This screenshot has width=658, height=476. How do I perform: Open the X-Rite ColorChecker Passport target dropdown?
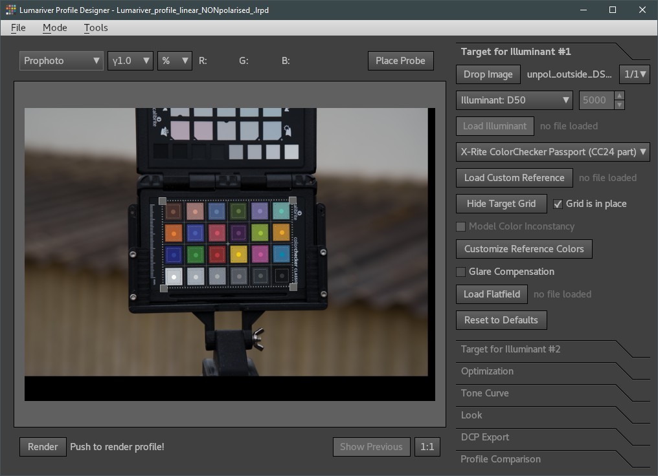[x=552, y=152]
